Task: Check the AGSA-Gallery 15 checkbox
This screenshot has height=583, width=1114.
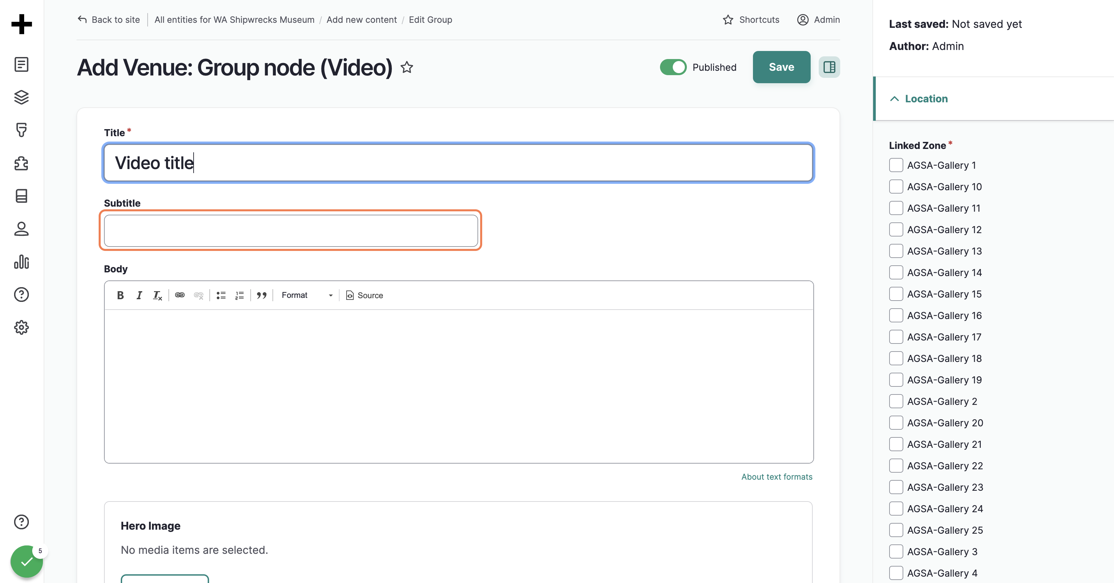Action: (x=896, y=294)
